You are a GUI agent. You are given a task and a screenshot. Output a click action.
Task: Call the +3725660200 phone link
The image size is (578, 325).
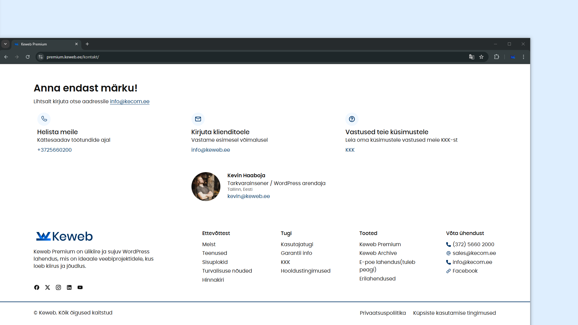(x=54, y=150)
